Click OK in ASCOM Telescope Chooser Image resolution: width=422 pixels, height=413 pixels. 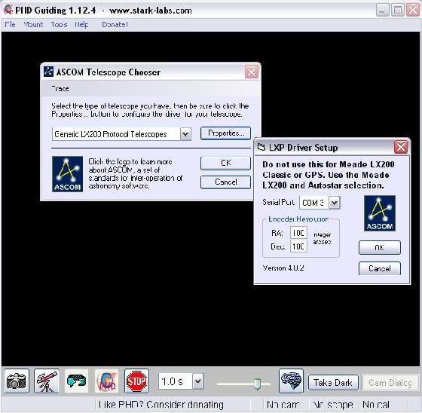225,163
